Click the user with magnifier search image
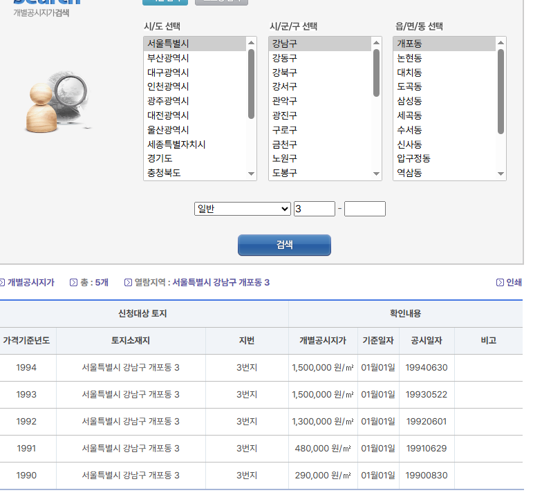Screen dimensions: 533x495 point(55,102)
